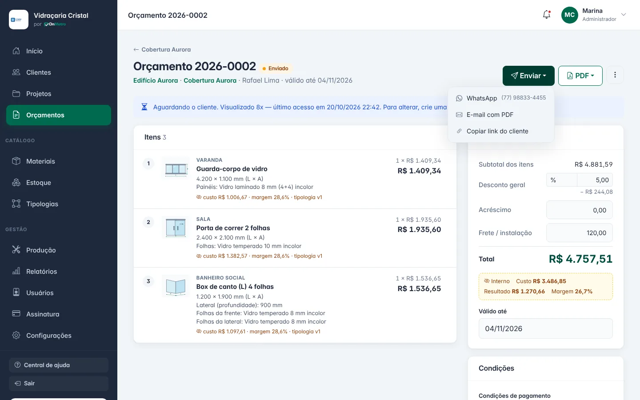The image size is (640, 400).
Task: Open Central de ajuda
Action: [59, 365]
